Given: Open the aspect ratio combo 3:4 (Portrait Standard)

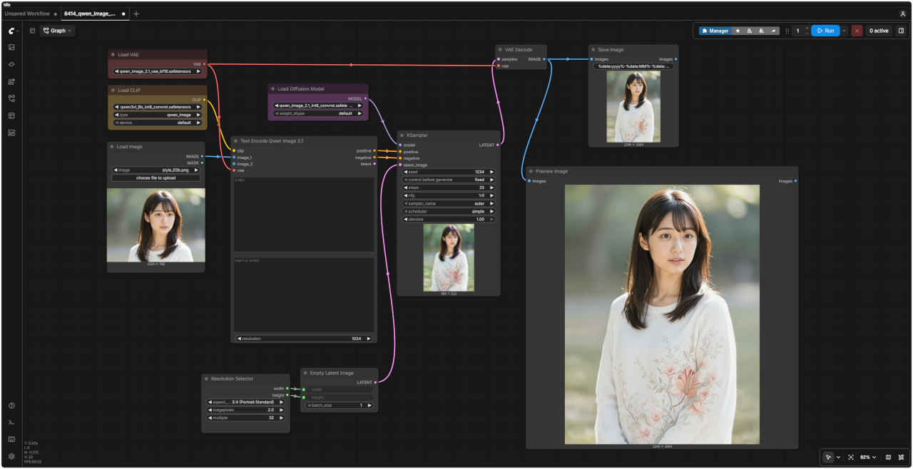Looking at the screenshot, I should pyautogui.click(x=246, y=402).
